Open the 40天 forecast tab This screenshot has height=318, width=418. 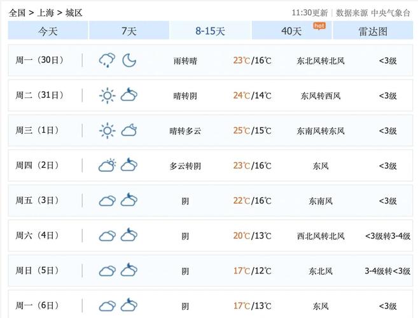pyautogui.click(x=291, y=31)
